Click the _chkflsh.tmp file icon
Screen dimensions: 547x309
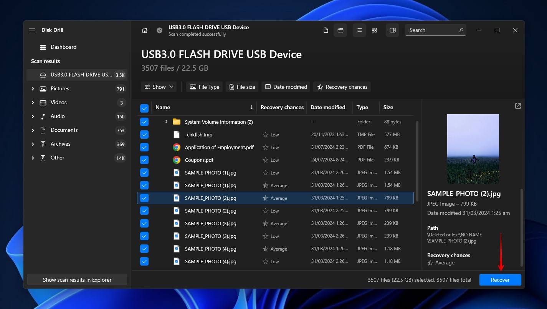tap(177, 135)
